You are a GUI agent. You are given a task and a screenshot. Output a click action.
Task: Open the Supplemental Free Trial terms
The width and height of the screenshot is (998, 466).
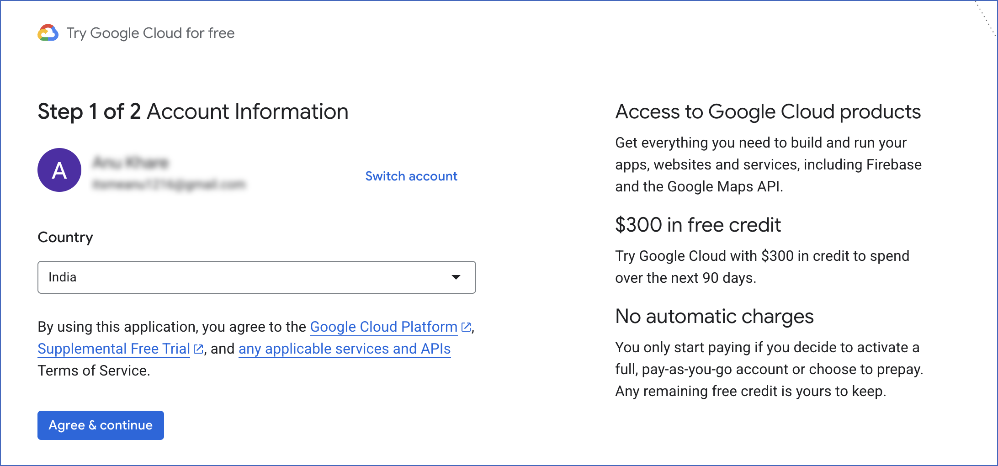tap(113, 348)
